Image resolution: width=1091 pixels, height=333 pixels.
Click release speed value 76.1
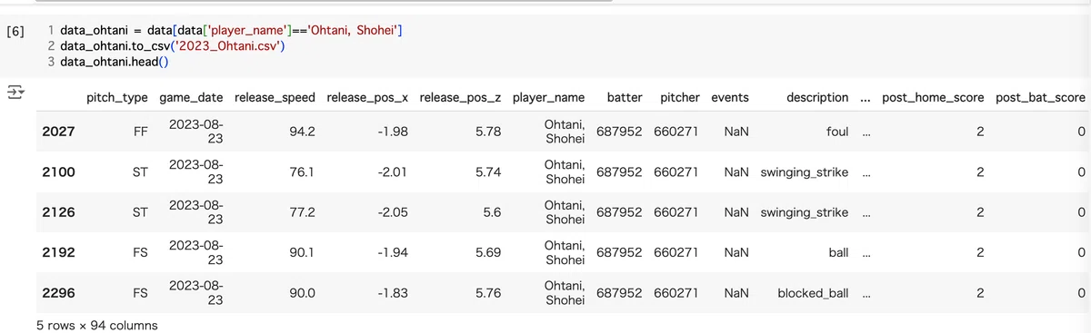pyautogui.click(x=303, y=172)
